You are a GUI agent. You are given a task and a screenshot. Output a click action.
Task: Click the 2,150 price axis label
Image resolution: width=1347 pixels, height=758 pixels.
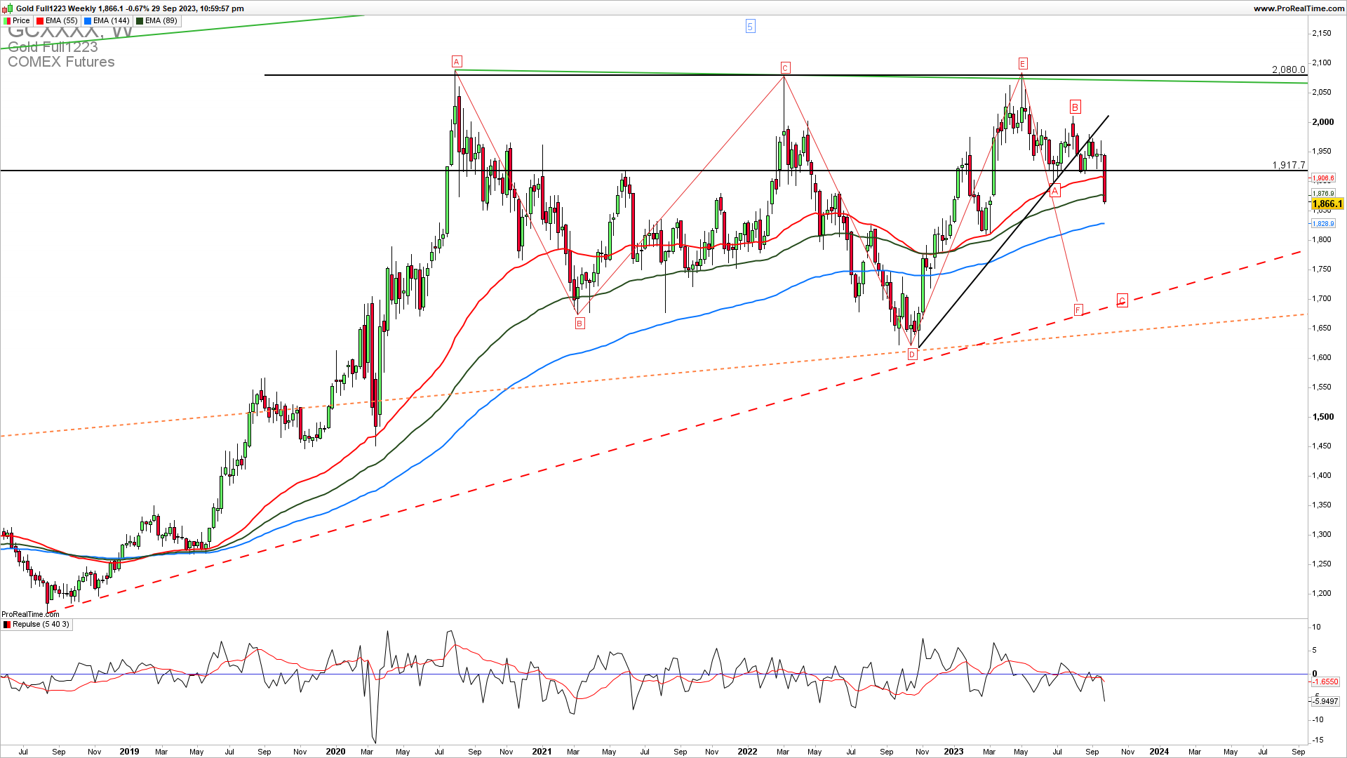click(x=1322, y=34)
